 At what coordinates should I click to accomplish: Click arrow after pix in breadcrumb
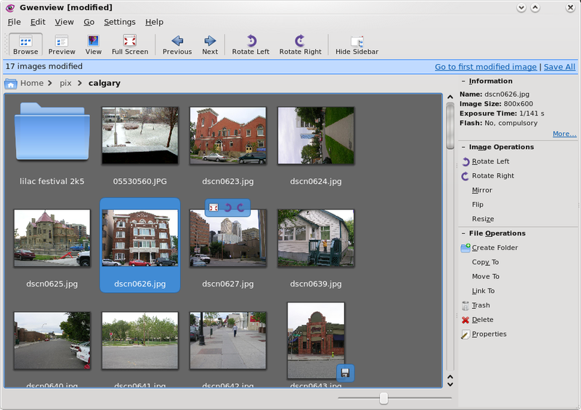pos(80,83)
